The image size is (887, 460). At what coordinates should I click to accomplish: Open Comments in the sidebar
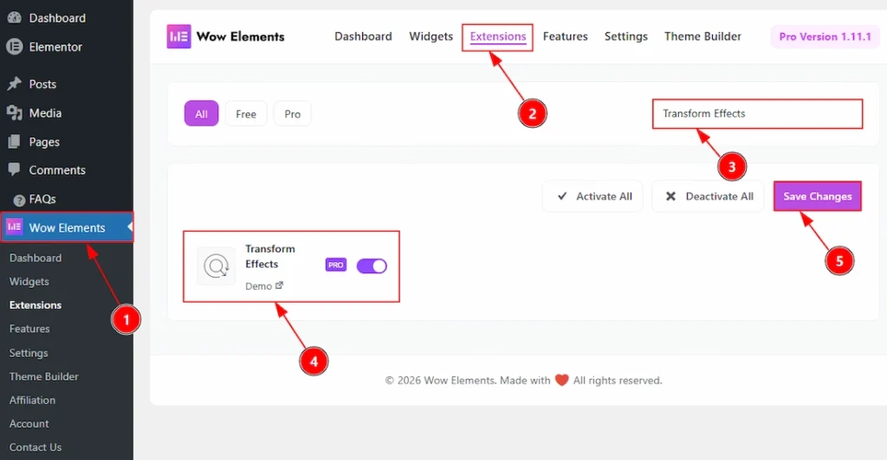[x=57, y=169]
